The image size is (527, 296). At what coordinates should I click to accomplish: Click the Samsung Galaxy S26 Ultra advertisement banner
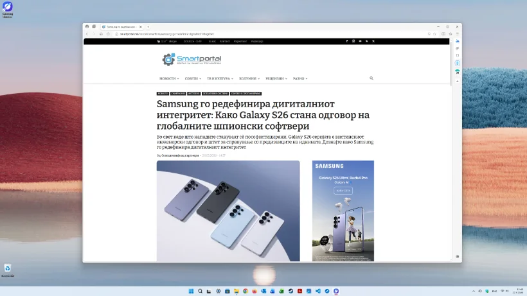(x=343, y=211)
